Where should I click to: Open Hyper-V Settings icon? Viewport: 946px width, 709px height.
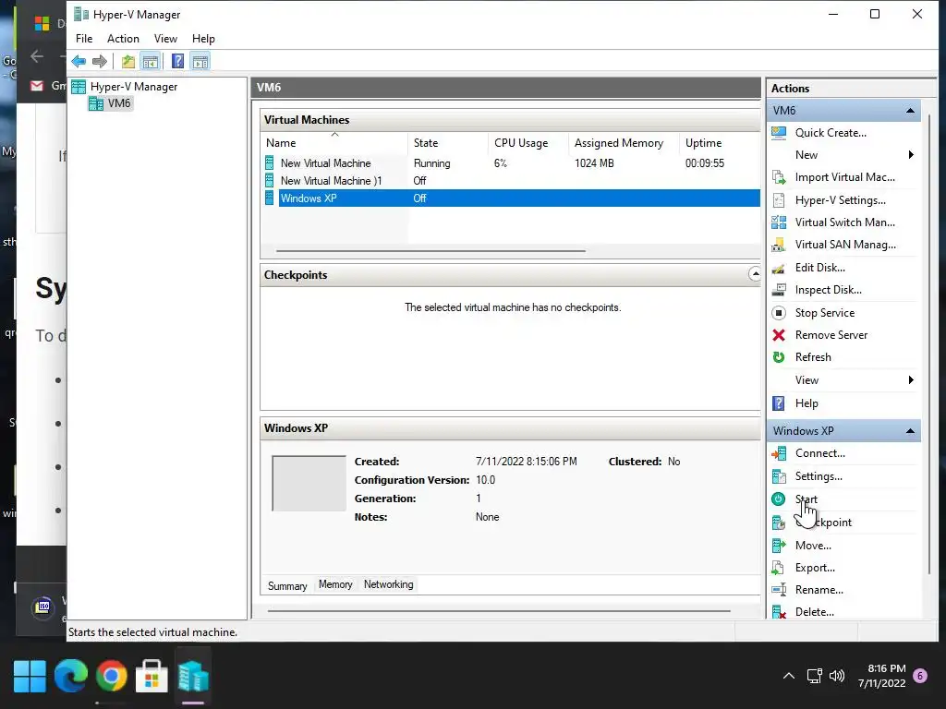(x=779, y=200)
